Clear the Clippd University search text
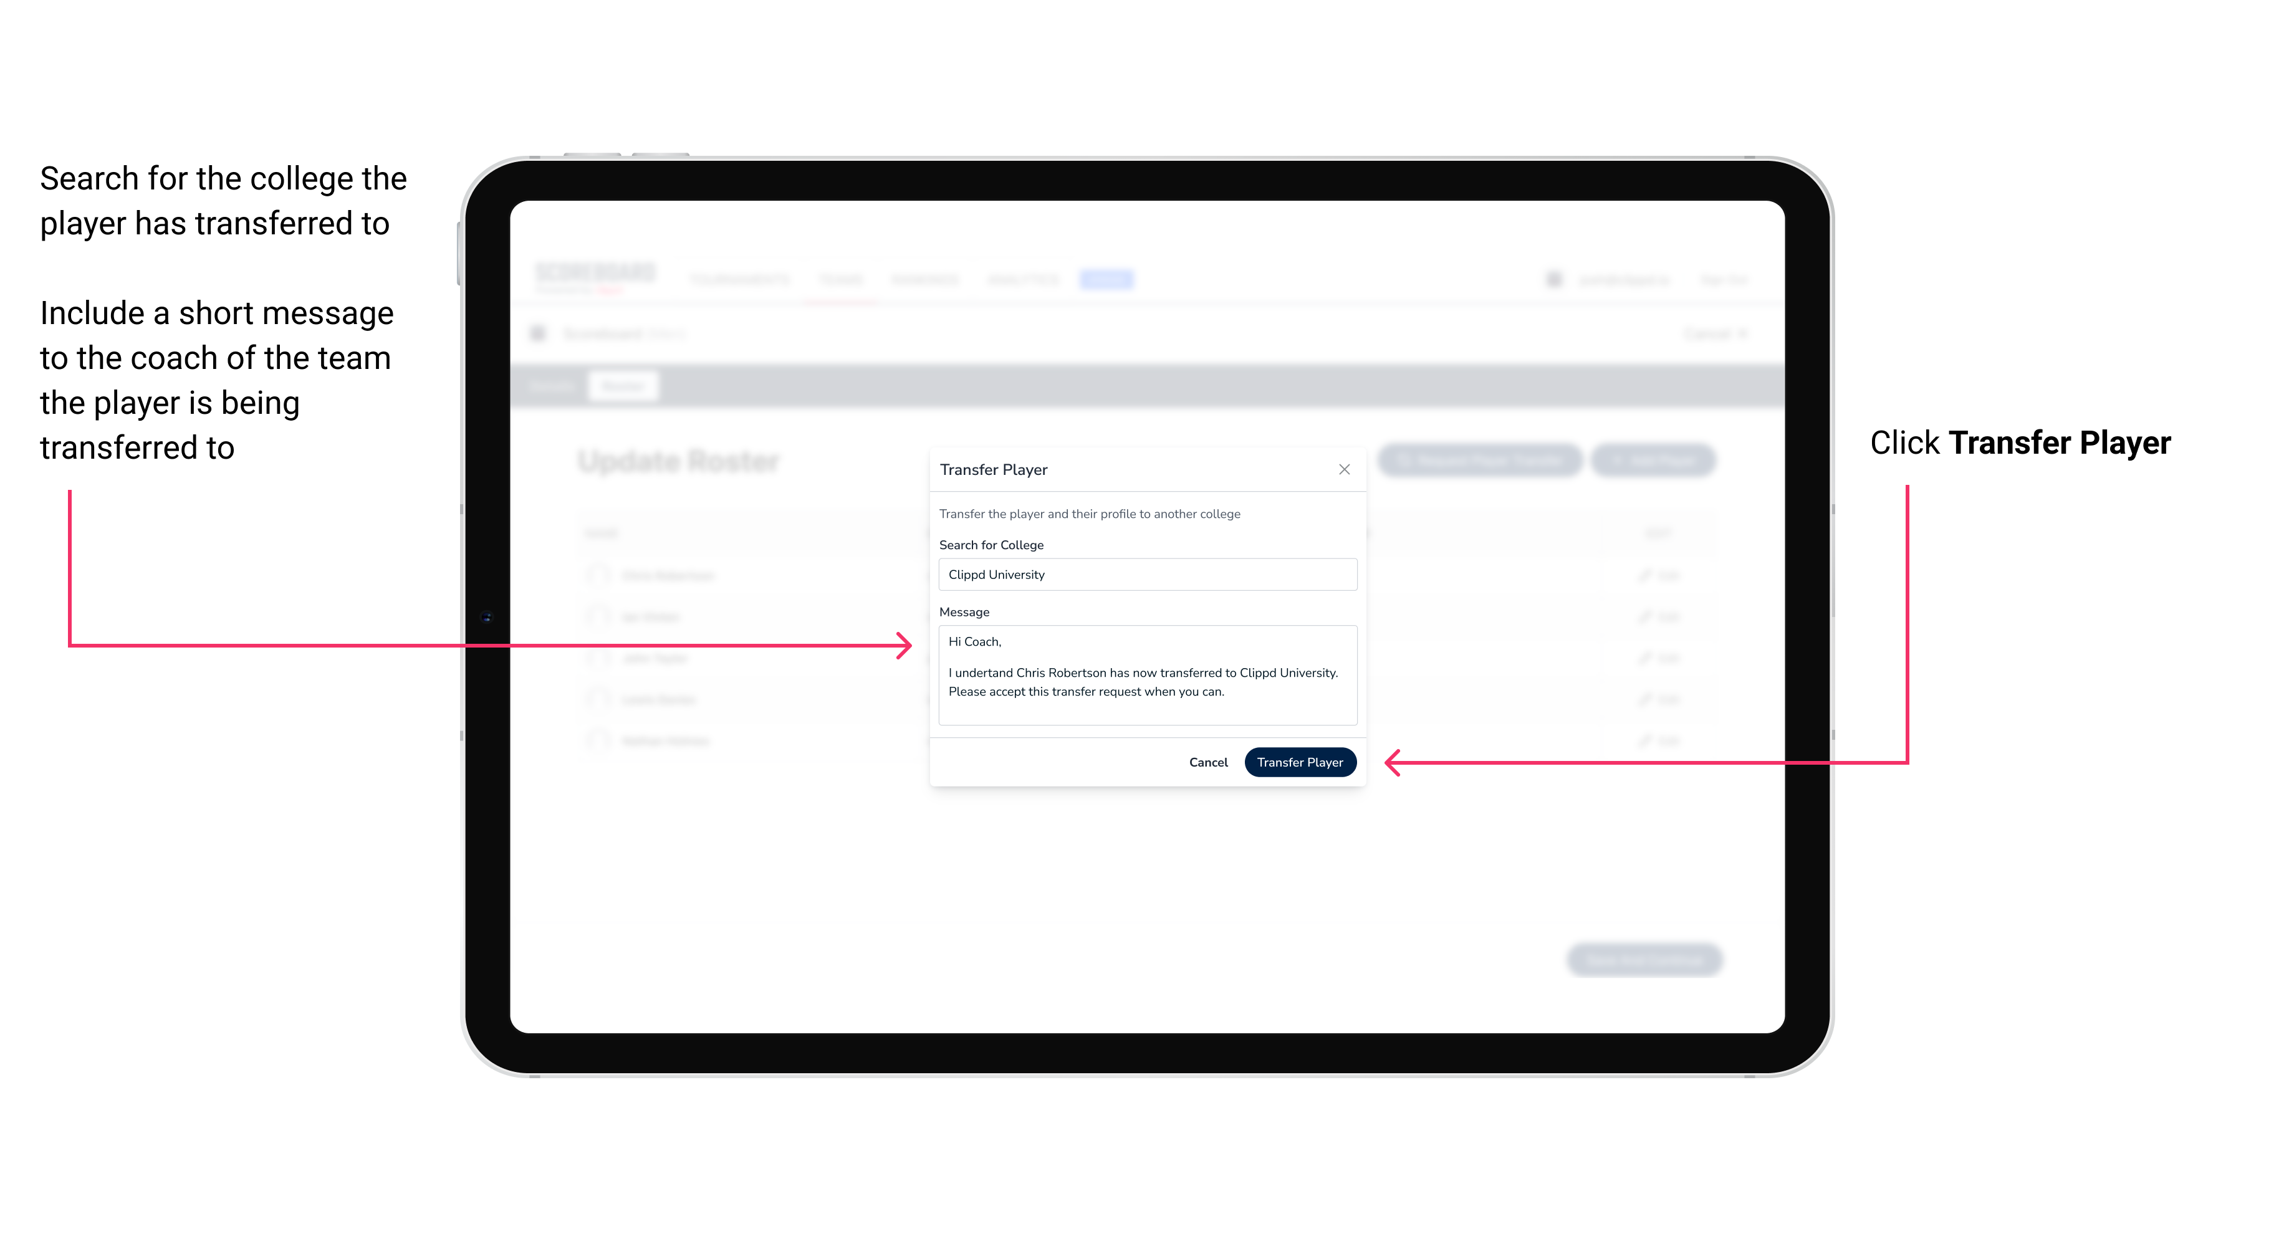Image resolution: width=2294 pixels, height=1234 pixels. [1144, 576]
